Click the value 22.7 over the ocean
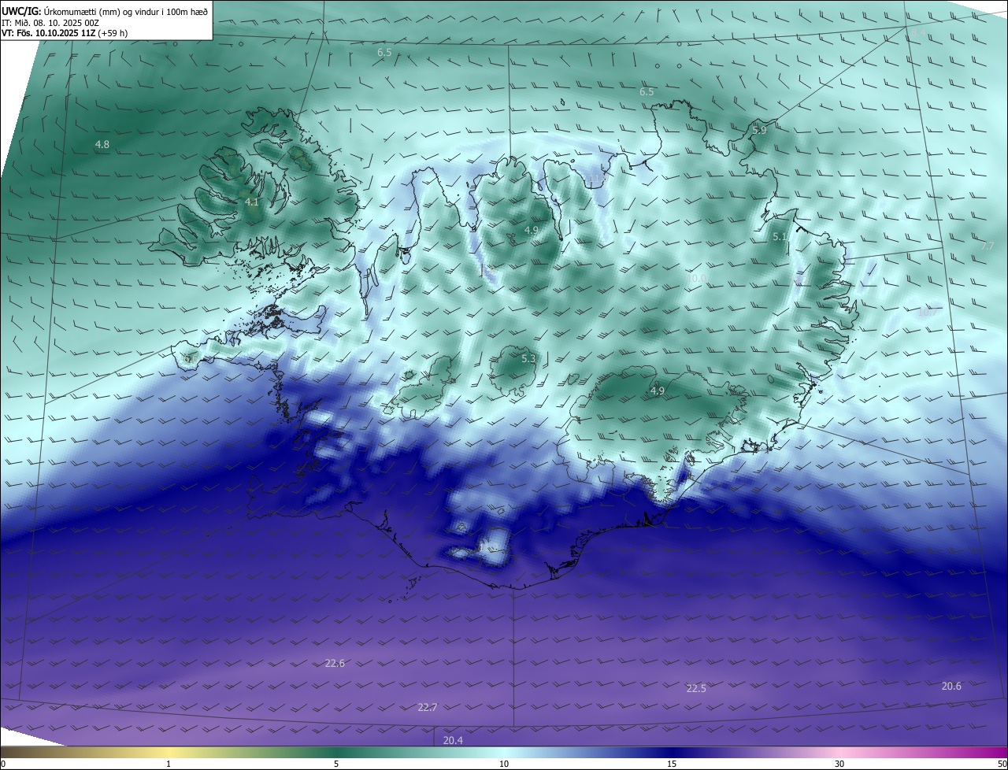The height and width of the screenshot is (770, 1008). [427, 708]
